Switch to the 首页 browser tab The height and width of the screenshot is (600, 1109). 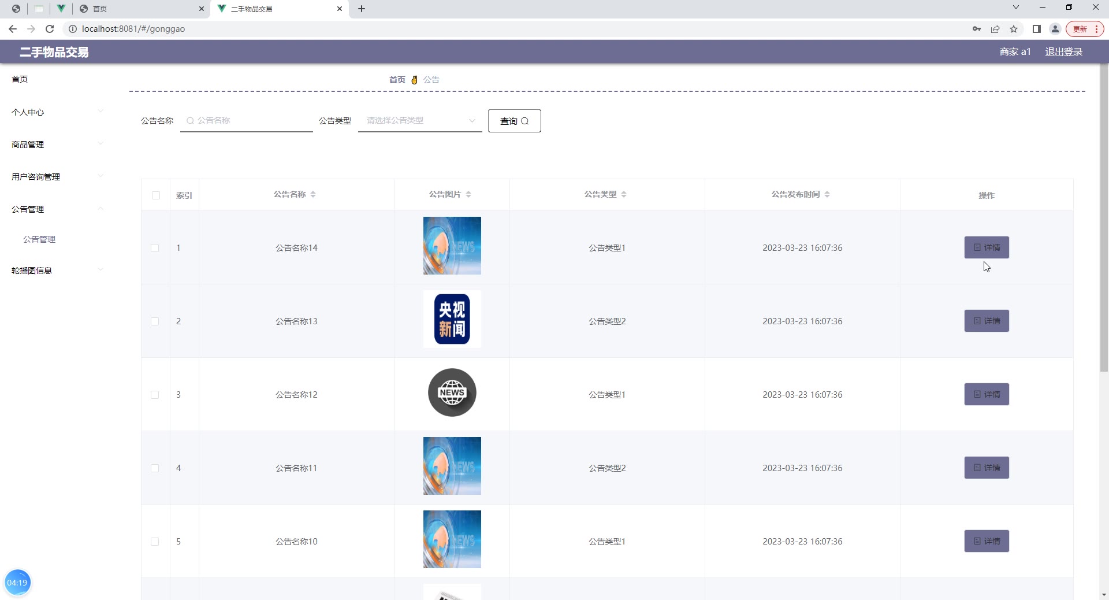pos(142,9)
